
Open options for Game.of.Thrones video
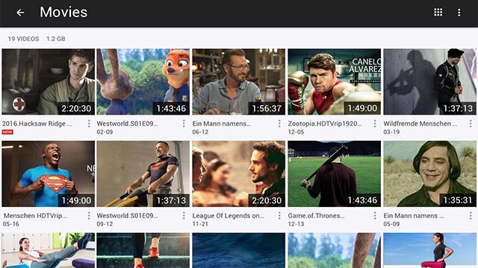(375, 215)
